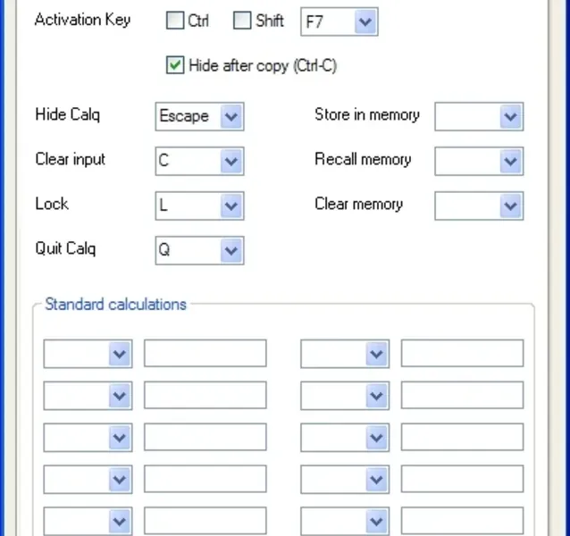Viewport: 570px width, 536px height.
Task: Enable the Shift activation key checkbox
Action: [242, 21]
